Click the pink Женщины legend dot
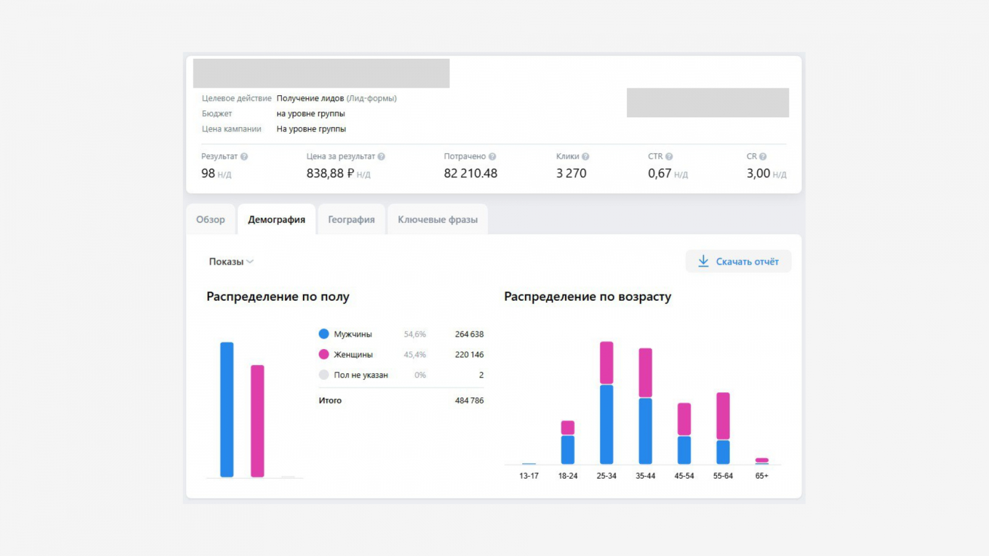The width and height of the screenshot is (989, 556). coord(324,355)
